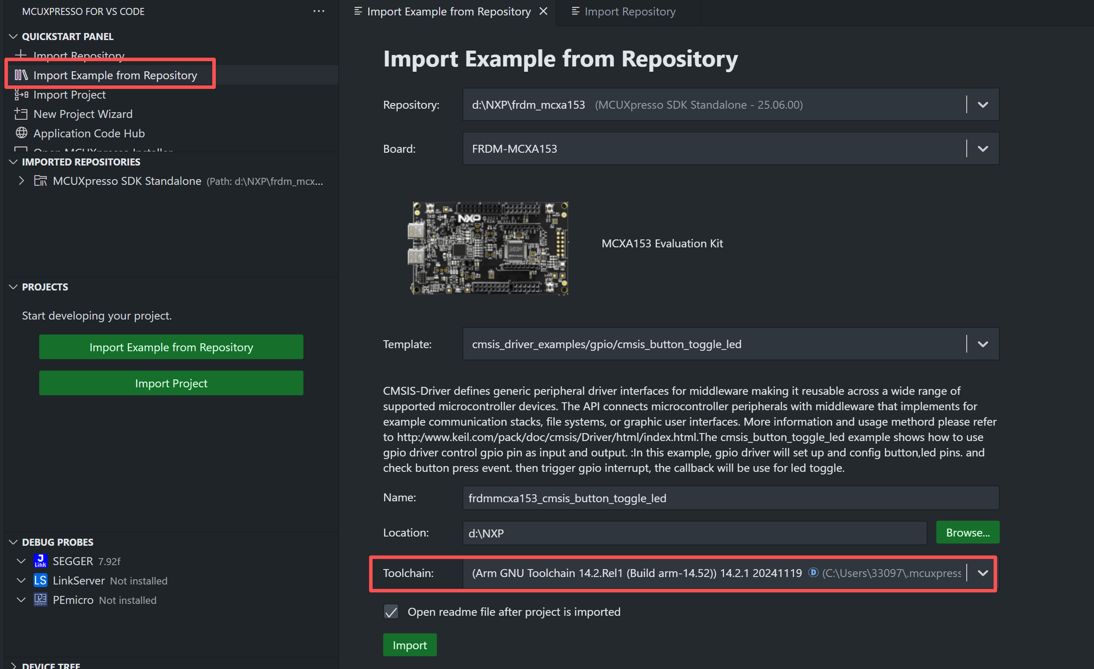Click the toolchain default info icon
Viewport: 1094px width, 669px height.
[x=813, y=572]
